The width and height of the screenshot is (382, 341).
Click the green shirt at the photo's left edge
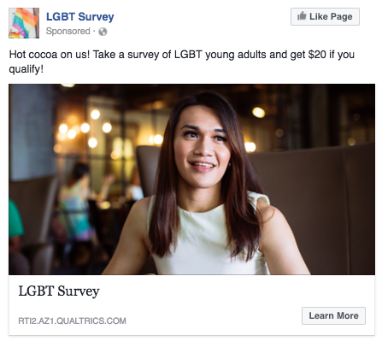point(15,220)
